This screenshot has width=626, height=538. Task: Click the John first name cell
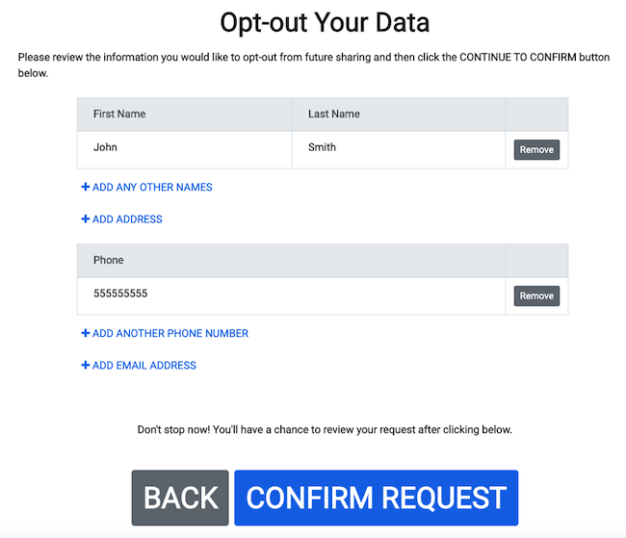[x=185, y=150]
